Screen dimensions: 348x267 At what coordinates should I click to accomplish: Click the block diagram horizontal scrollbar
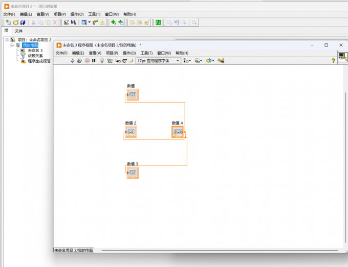coord(220,250)
